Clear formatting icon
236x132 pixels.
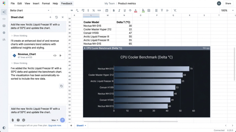tap(175, 10)
